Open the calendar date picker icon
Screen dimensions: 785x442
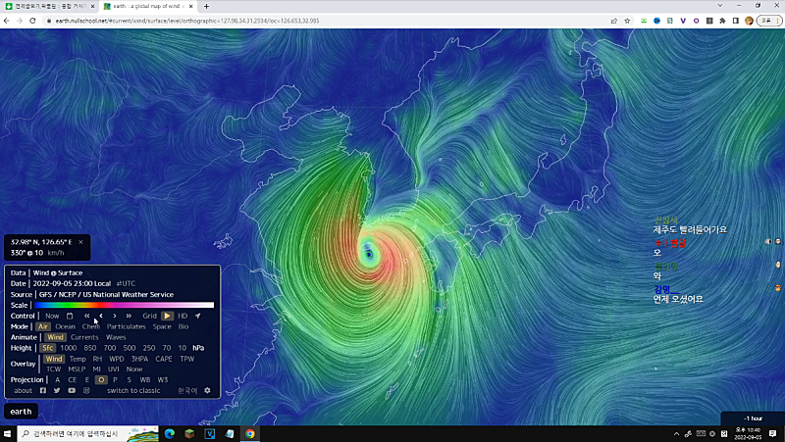click(70, 316)
